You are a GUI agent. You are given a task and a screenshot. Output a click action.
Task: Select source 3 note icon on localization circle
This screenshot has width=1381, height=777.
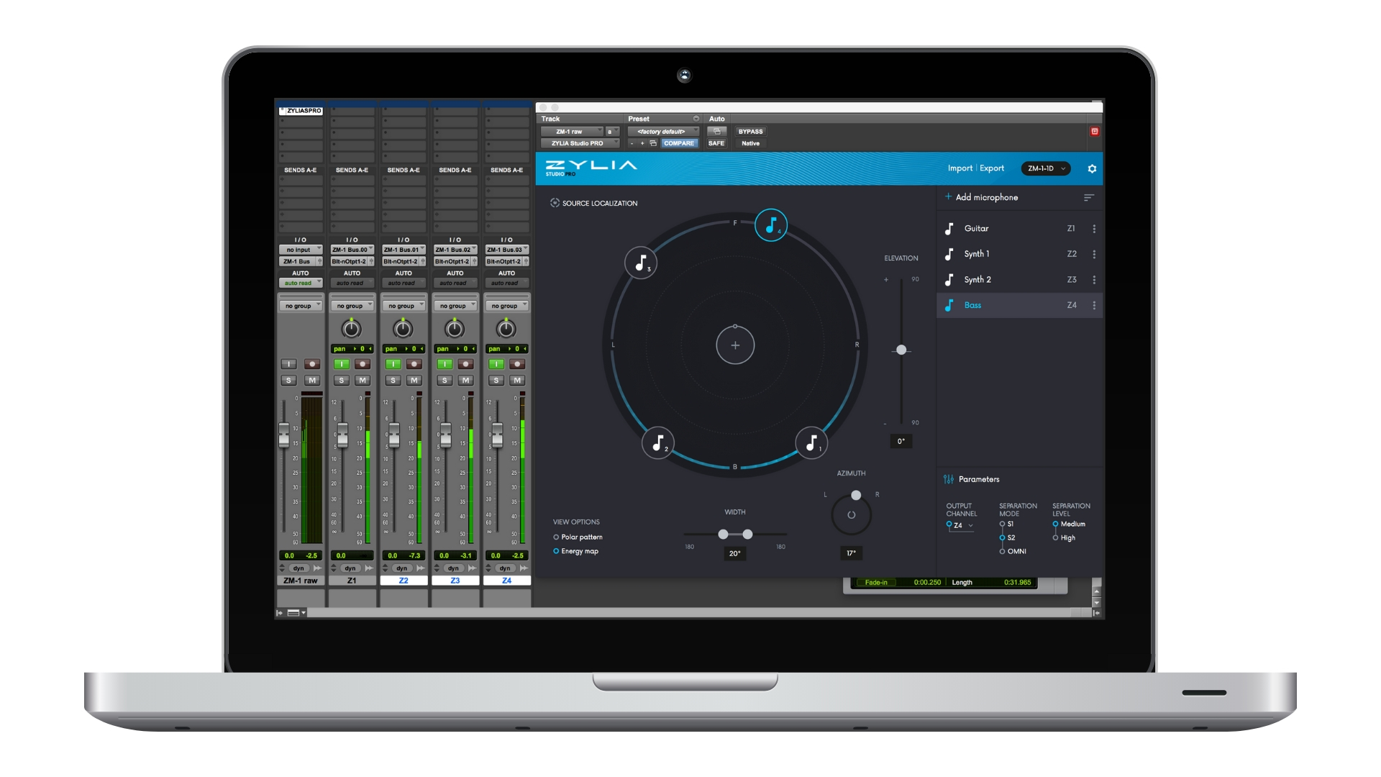(x=641, y=263)
